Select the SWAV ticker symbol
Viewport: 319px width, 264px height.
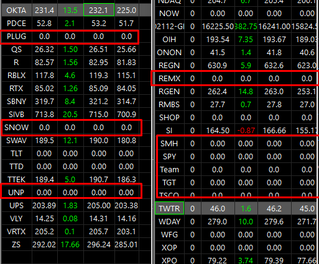[16, 141]
